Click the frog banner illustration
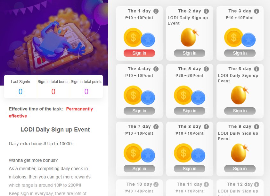The height and width of the screenshot is (196, 270). [54, 38]
